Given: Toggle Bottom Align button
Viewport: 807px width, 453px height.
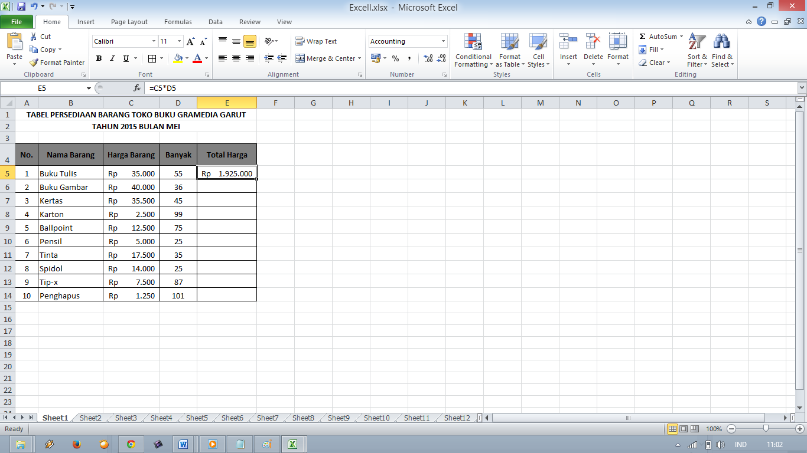Looking at the screenshot, I should 249,41.
